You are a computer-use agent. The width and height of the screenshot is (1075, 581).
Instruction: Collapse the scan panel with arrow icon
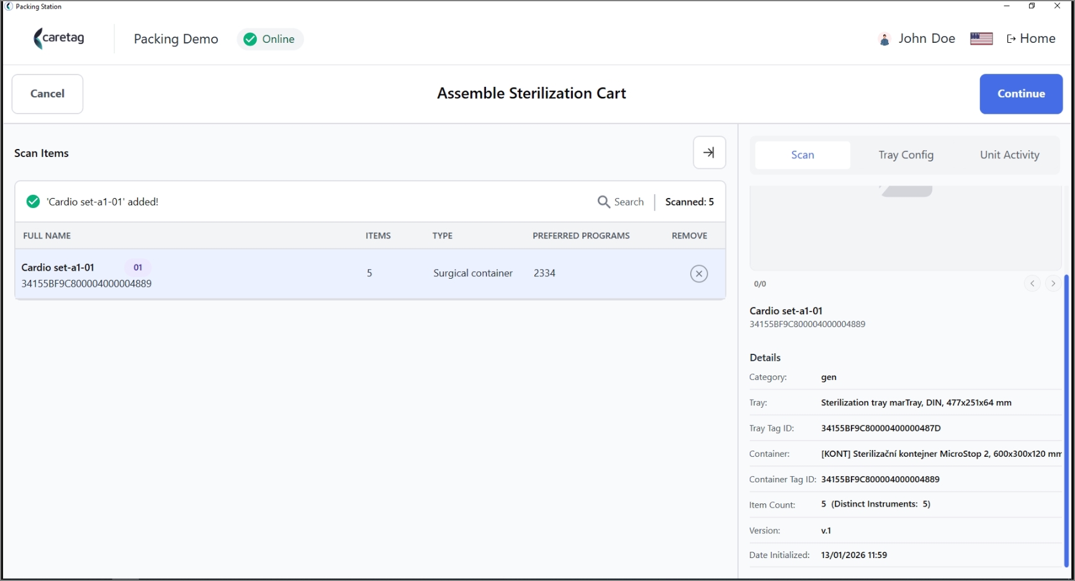pyautogui.click(x=709, y=153)
